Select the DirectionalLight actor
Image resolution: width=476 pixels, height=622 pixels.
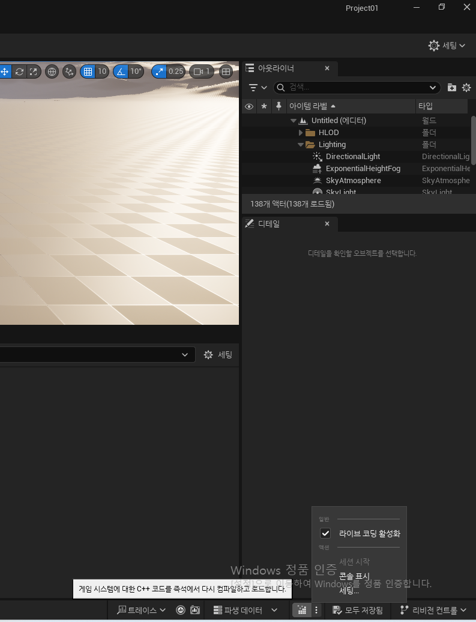coord(352,157)
